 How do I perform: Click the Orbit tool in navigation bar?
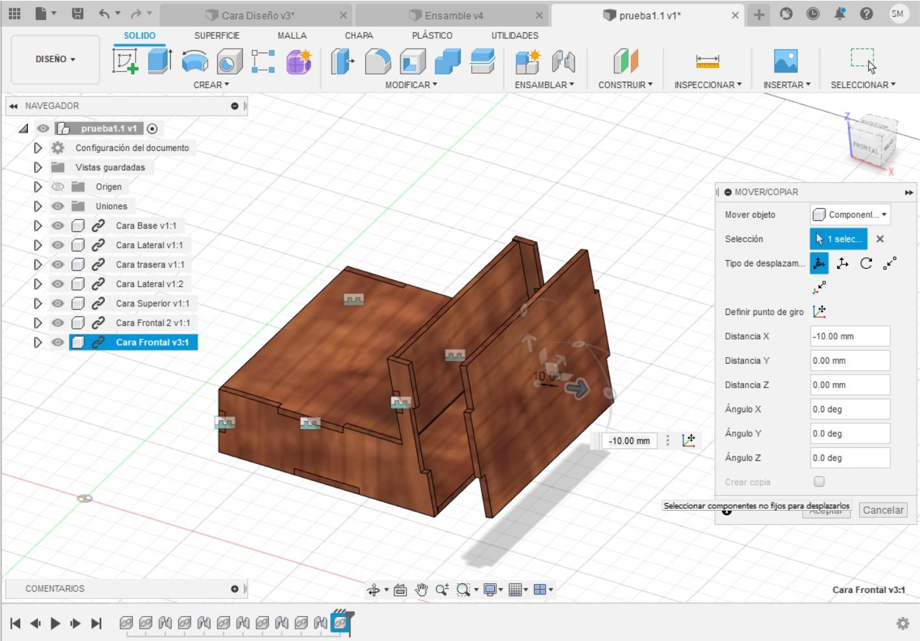[x=374, y=589]
